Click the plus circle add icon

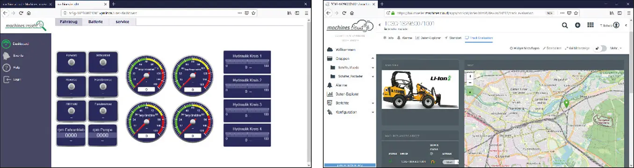click(x=577, y=25)
